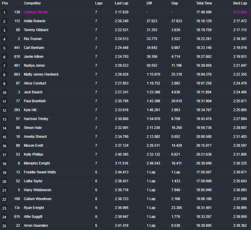Open Cathryn Booth's competitor name
The image size is (251, 230).
point(36,12)
